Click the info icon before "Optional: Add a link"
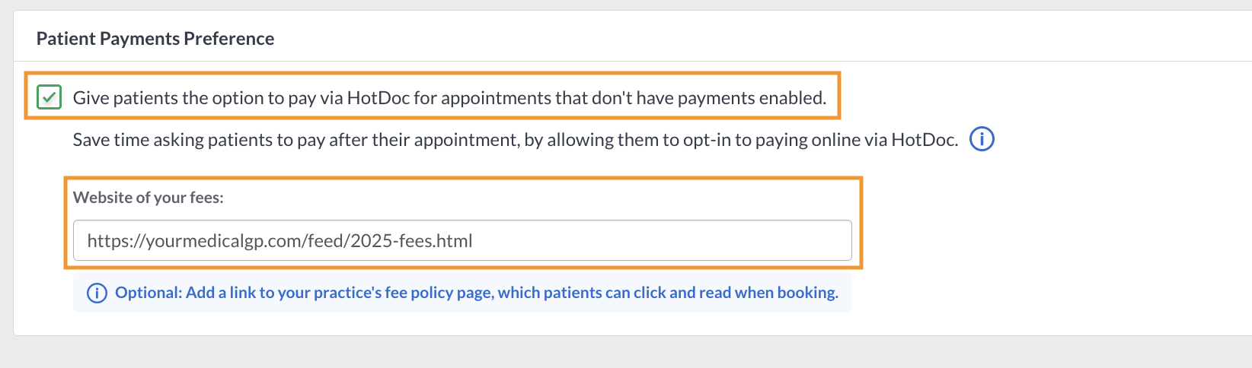Screen dimensions: 1252x368 [97, 293]
